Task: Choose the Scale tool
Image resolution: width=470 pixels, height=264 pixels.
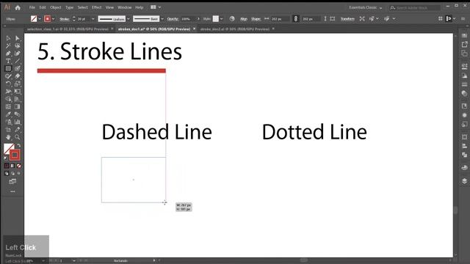Action: (18, 84)
